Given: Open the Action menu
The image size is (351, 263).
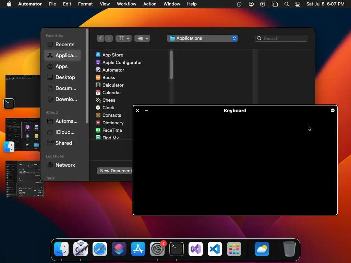Looking at the screenshot, I should (x=150, y=4).
